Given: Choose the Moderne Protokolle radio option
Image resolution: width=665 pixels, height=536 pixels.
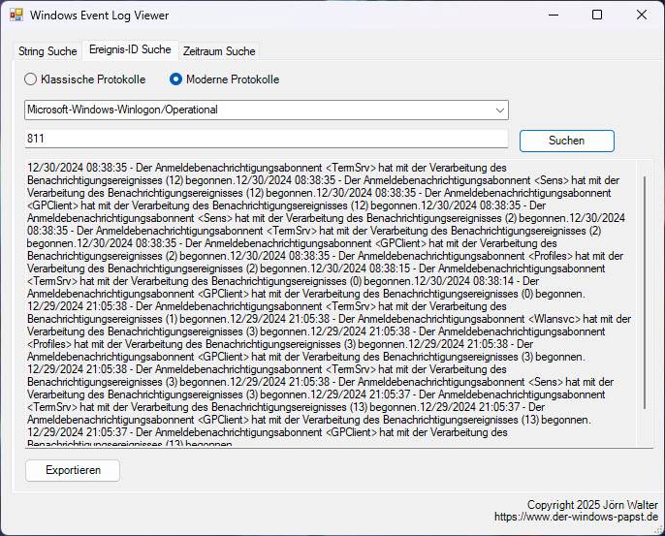Looking at the screenshot, I should 176,79.
